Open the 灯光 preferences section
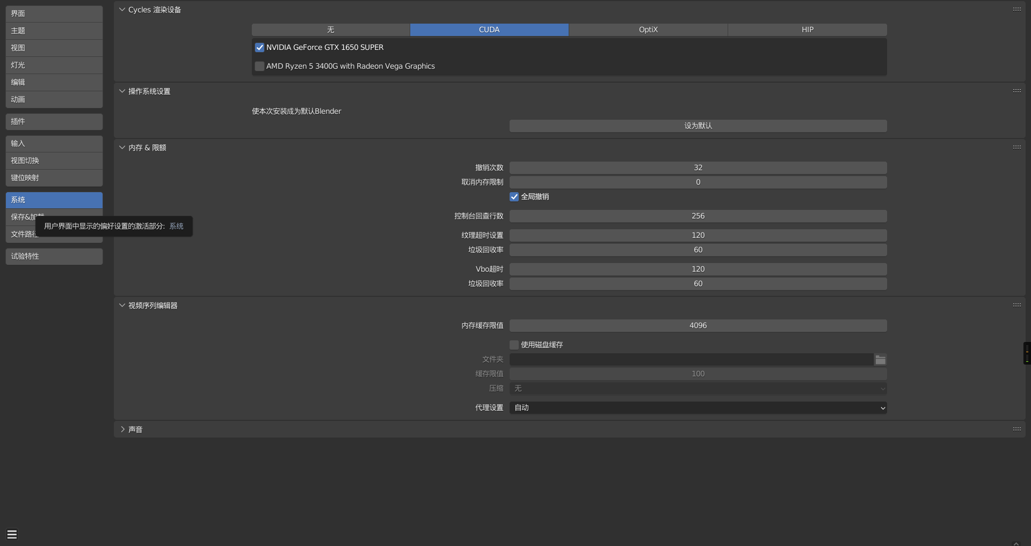This screenshot has width=1031, height=546. tap(54, 65)
